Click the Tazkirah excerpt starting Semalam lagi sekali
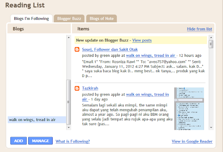This screenshot has height=152, width=223. coord(127,115)
